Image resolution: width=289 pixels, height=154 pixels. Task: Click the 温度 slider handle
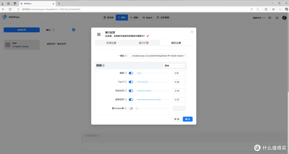(x=140, y=73)
